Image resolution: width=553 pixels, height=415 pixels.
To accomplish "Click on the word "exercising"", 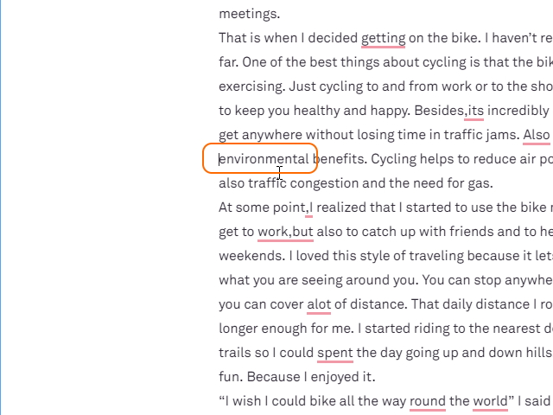I will pyautogui.click(x=251, y=86).
